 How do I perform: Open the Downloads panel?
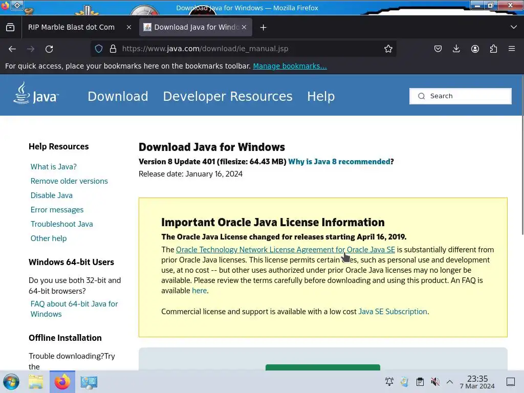[456, 49]
